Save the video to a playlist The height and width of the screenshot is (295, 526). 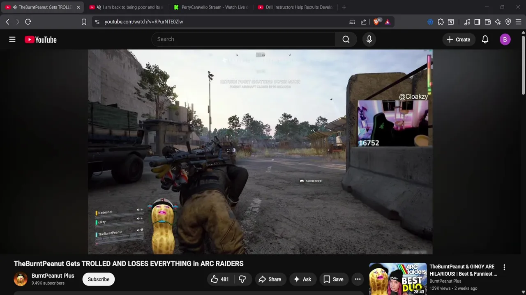(333, 279)
